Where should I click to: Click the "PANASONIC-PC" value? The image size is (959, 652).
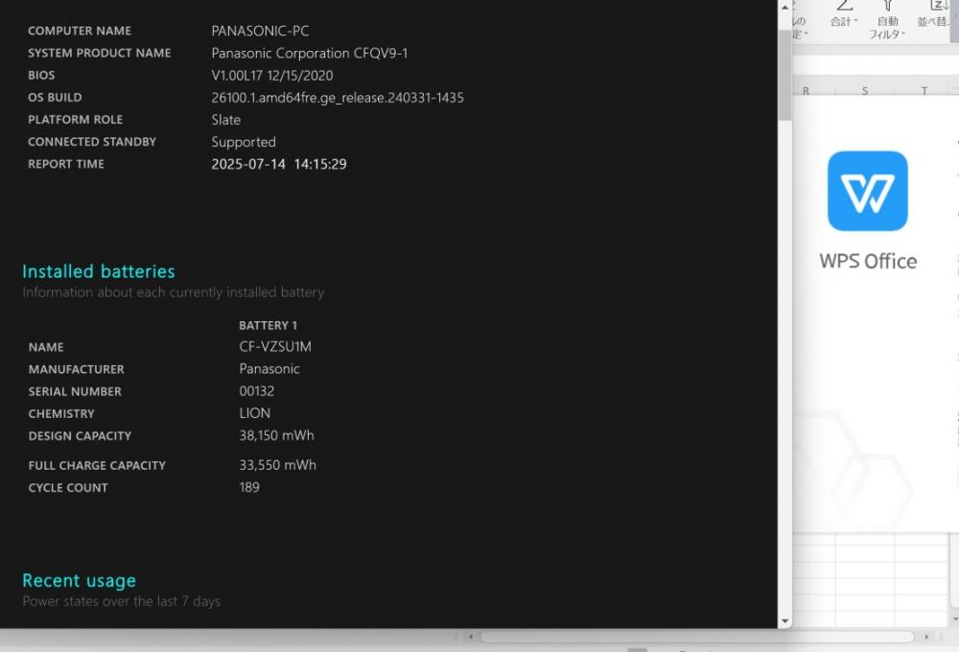(x=260, y=31)
